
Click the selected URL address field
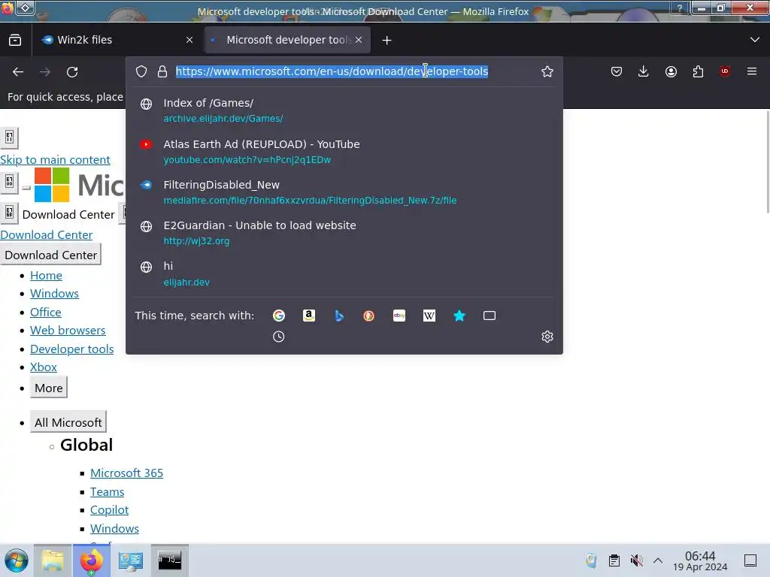[x=332, y=71]
